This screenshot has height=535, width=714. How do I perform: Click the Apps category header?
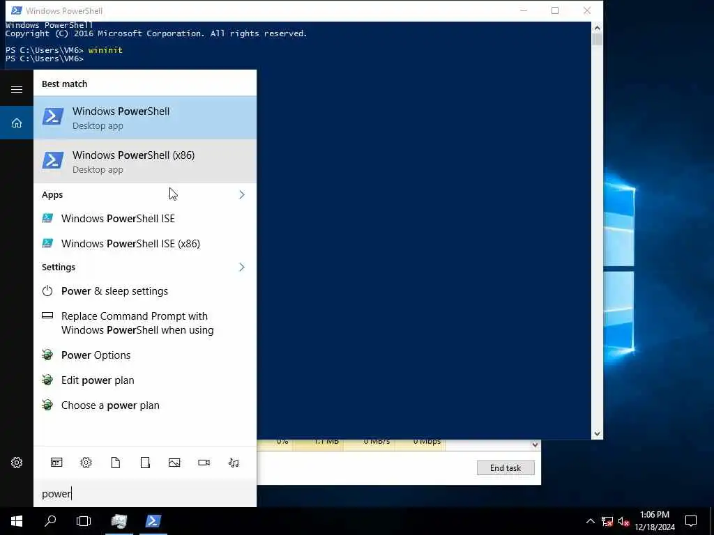[52, 195]
